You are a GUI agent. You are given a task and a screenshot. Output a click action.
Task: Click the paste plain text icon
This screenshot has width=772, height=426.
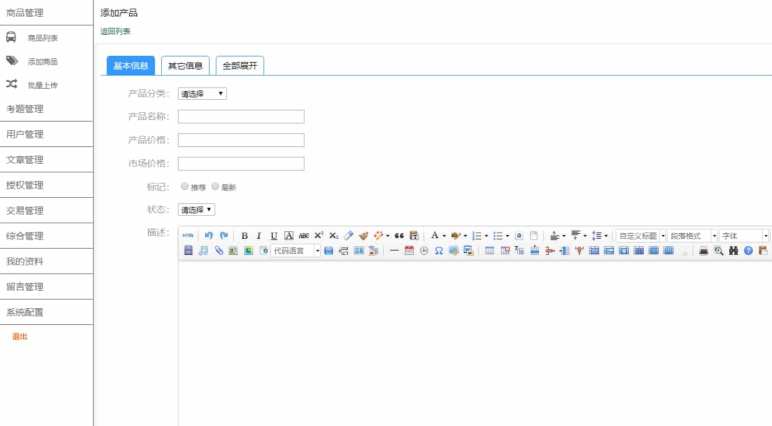(414, 236)
